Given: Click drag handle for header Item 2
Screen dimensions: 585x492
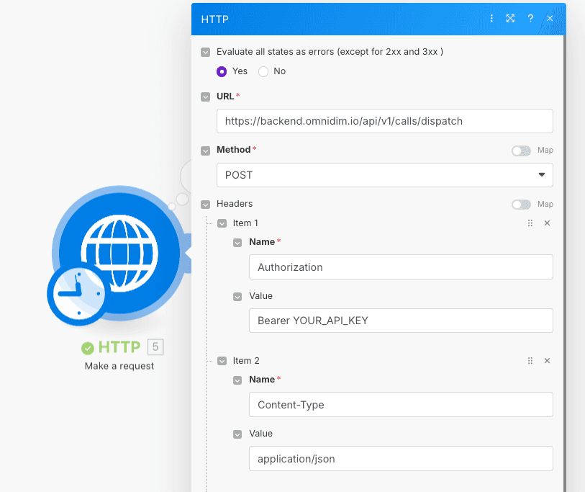Looking at the screenshot, I should [x=530, y=361].
